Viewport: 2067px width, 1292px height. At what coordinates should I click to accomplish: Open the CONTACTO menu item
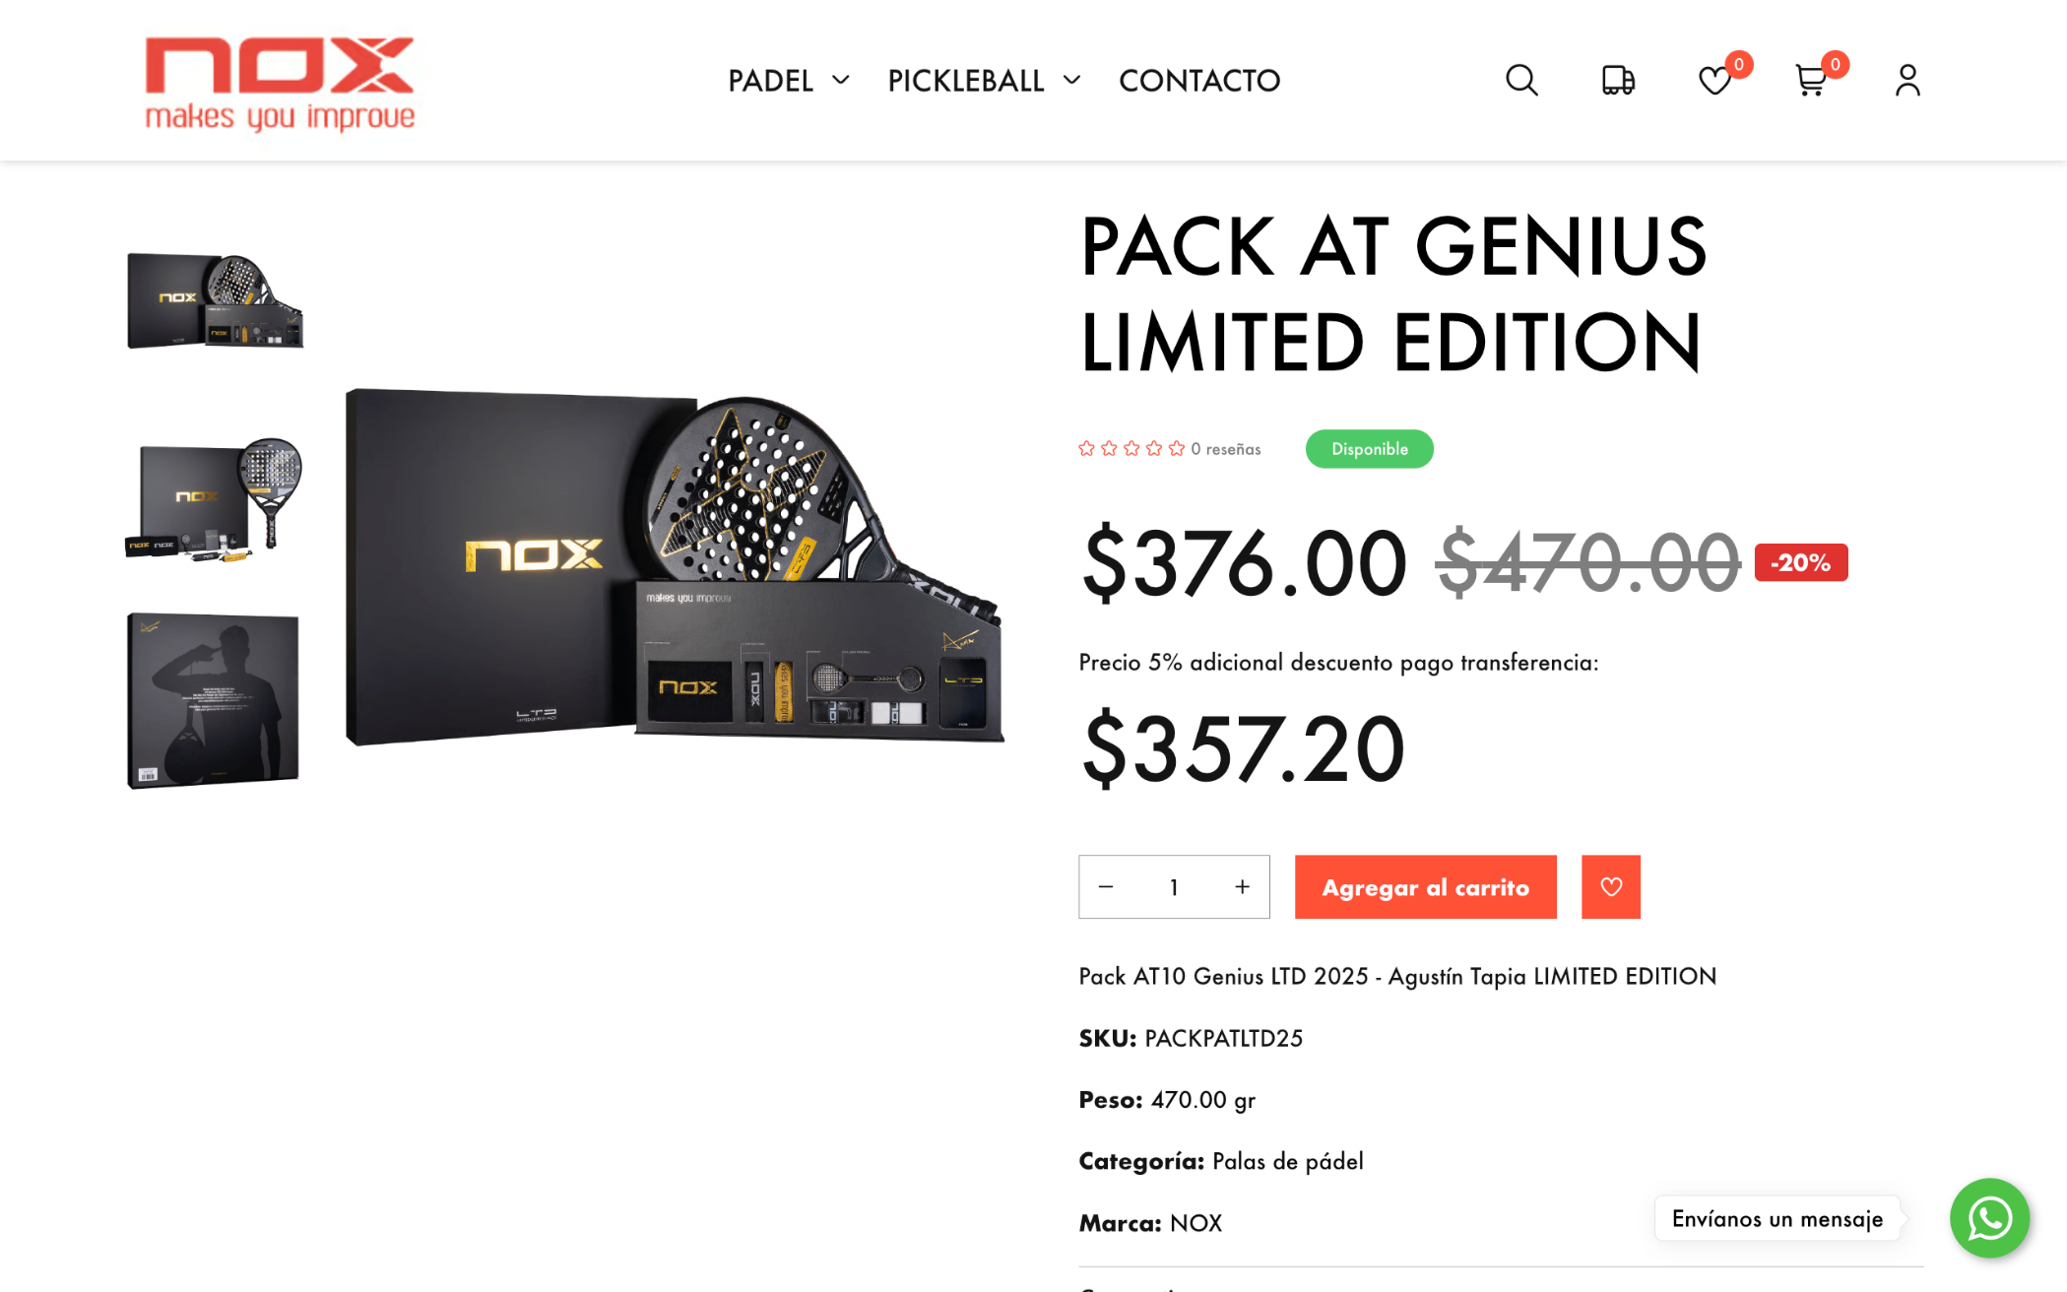[x=1198, y=81]
